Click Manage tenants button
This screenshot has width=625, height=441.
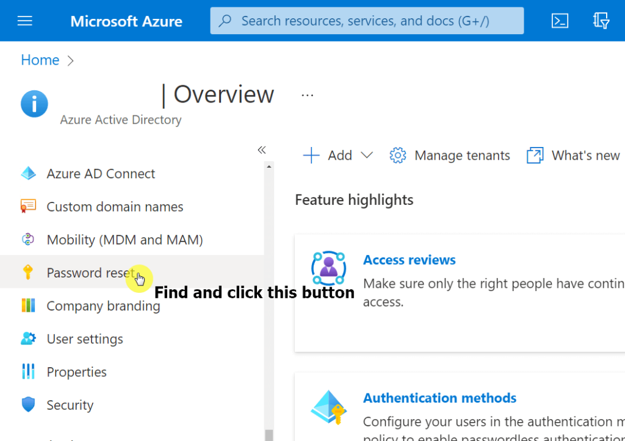pyautogui.click(x=450, y=156)
